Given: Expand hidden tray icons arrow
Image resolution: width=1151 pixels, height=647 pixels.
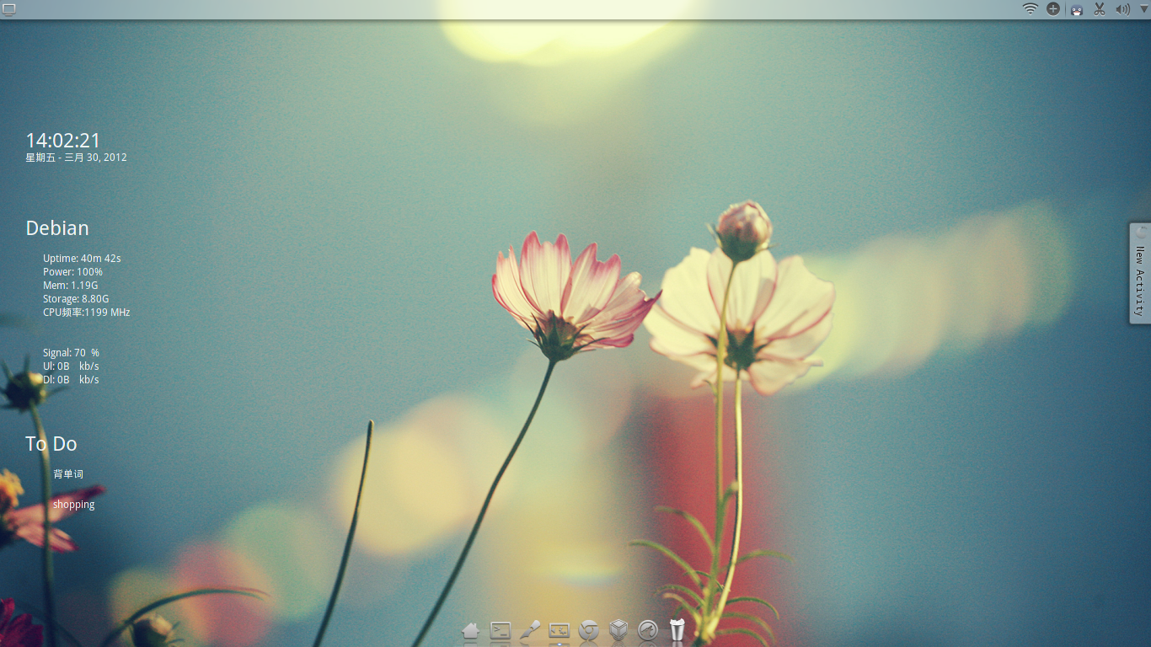Looking at the screenshot, I should pyautogui.click(x=1143, y=9).
